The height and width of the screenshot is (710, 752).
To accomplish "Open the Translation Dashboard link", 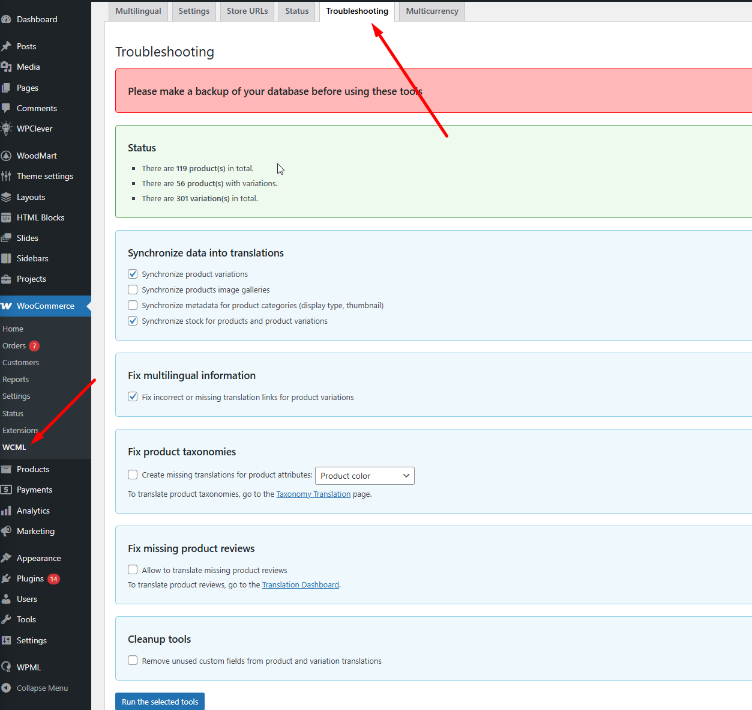I will pos(301,584).
